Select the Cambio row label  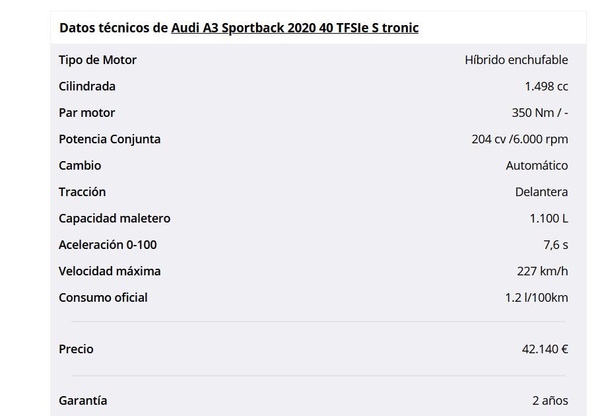[x=80, y=166]
